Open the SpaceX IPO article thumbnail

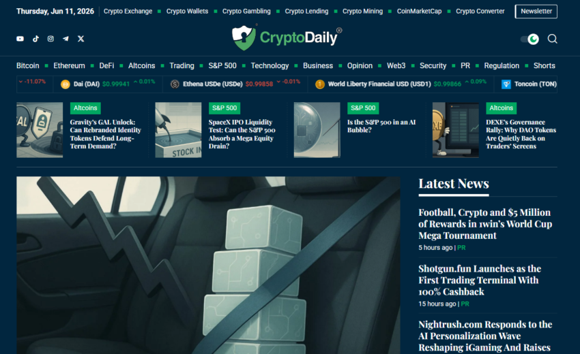coord(178,130)
